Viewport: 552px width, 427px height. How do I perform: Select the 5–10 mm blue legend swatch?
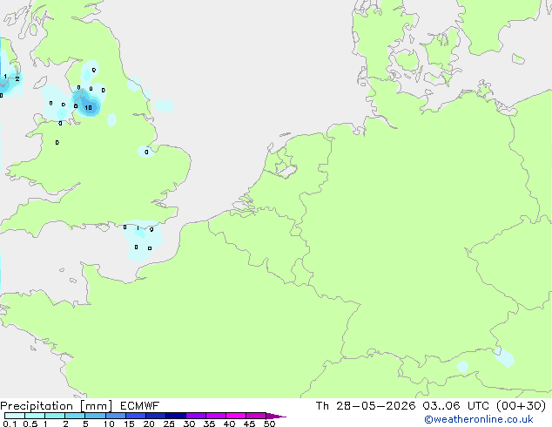click(x=96, y=416)
